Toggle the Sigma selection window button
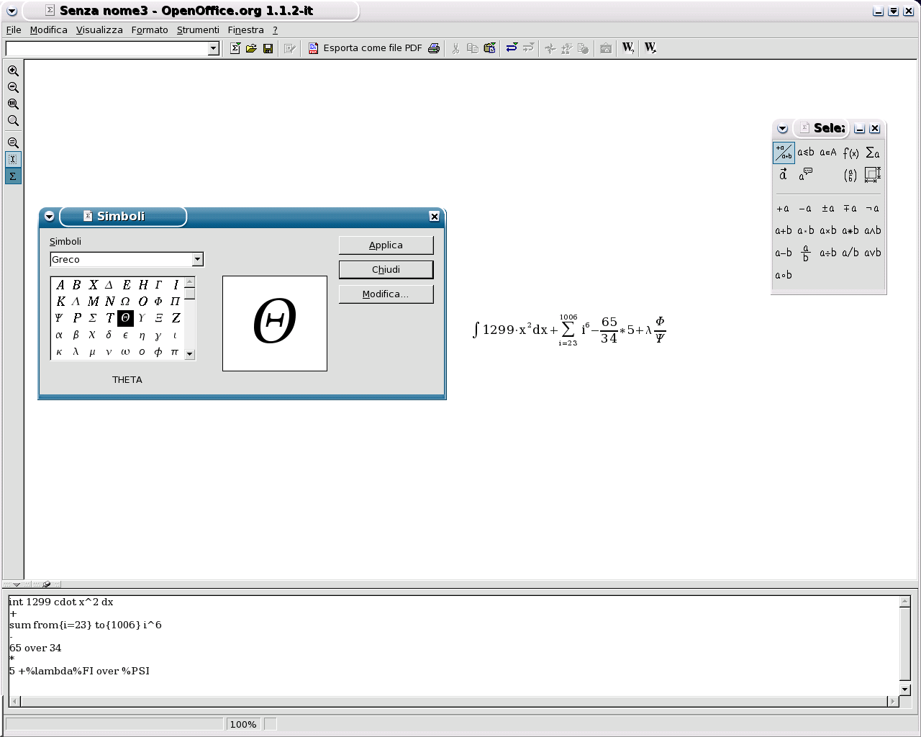 [x=13, y=176]
